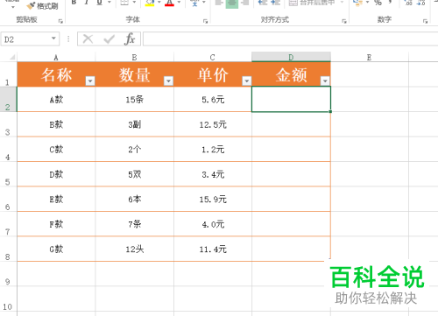The height and width of the screenshot is (316, 438).
Task: Expand the font color dropdown arrow
Action: tap(179, 3)
